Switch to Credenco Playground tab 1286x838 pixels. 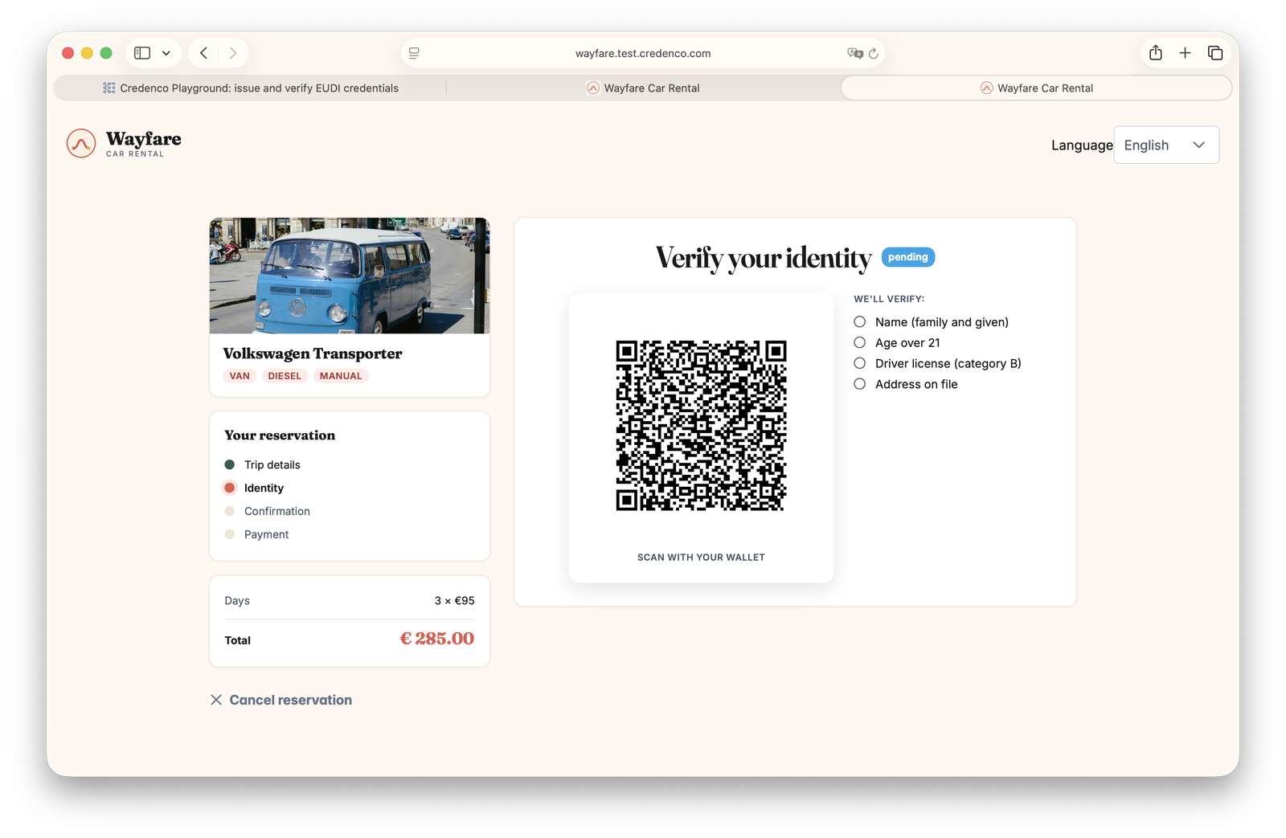pos(250,88)
